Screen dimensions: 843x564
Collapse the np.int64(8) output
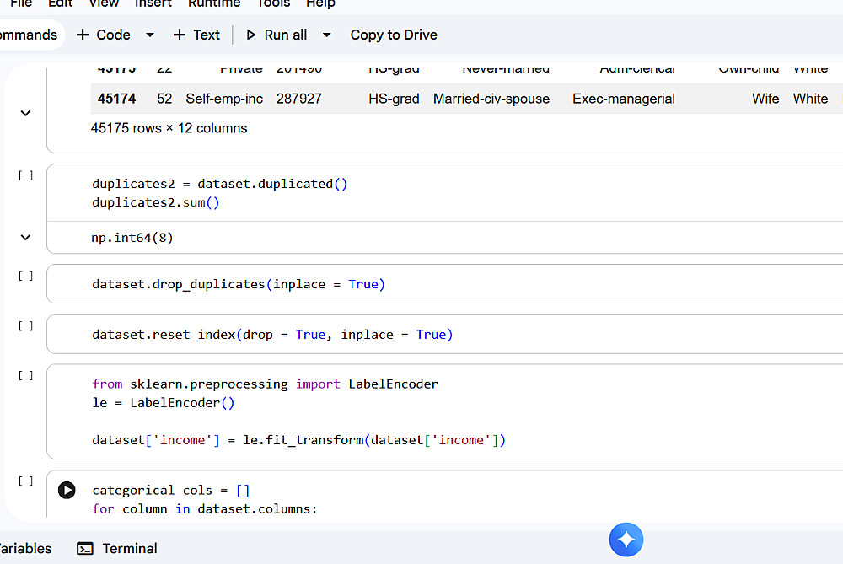pos(25,238)
